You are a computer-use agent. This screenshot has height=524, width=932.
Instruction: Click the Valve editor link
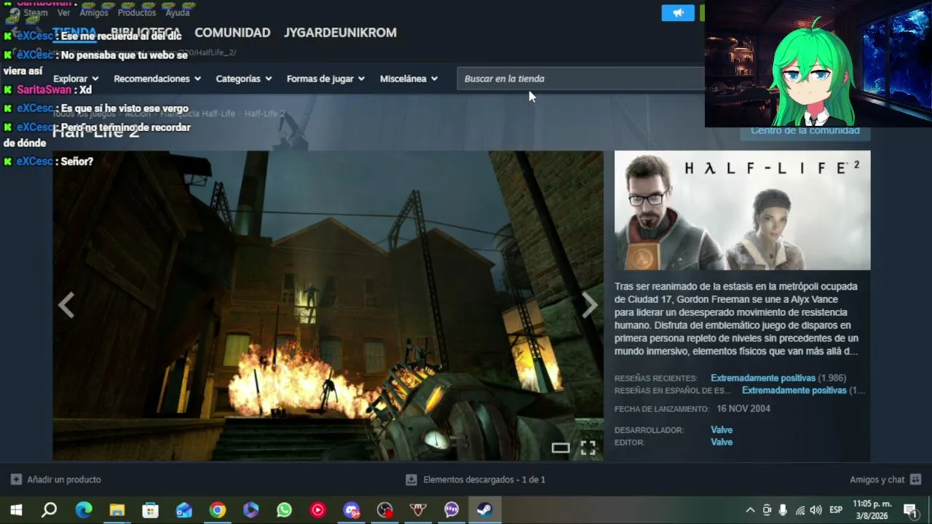pos(722,442)
